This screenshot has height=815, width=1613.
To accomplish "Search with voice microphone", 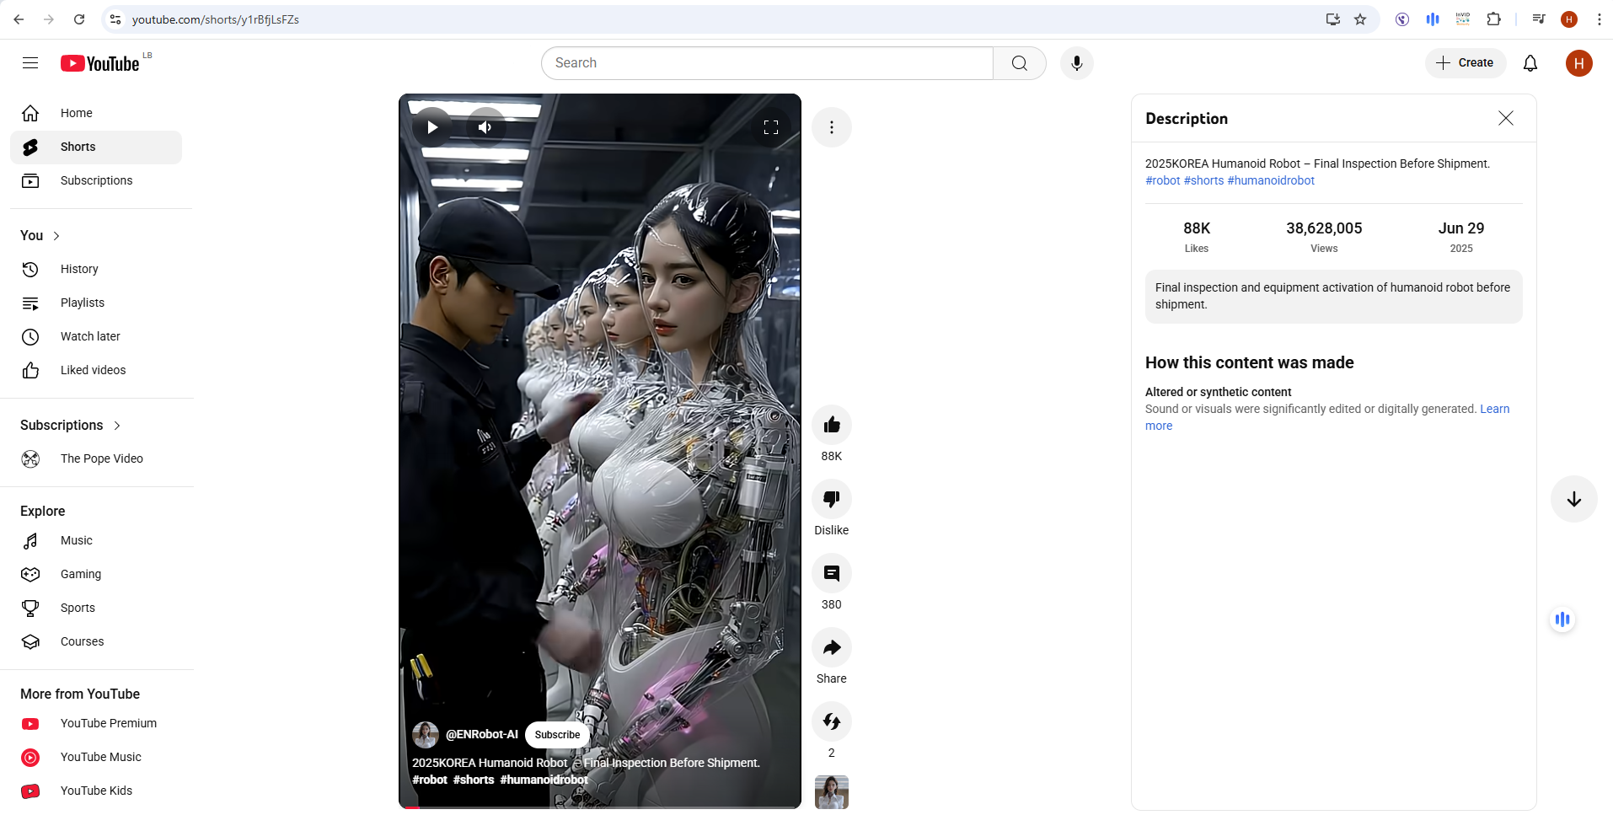I will [1076, 63].
